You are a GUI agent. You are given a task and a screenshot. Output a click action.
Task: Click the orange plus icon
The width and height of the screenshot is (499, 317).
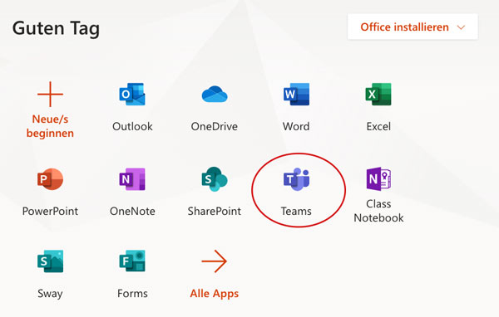(x=50, y=95)
